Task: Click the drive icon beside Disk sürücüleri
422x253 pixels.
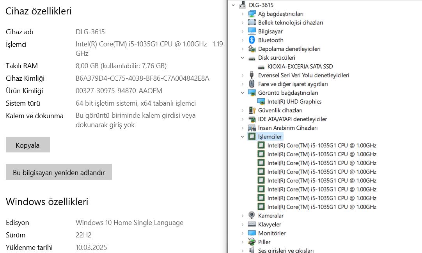Action: (252, 58)
